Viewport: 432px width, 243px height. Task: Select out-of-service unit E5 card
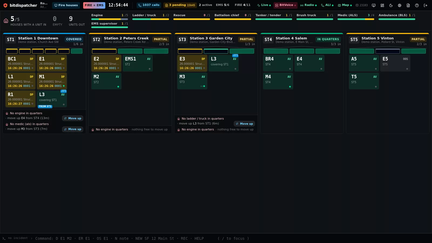click(x=395, y=63)
